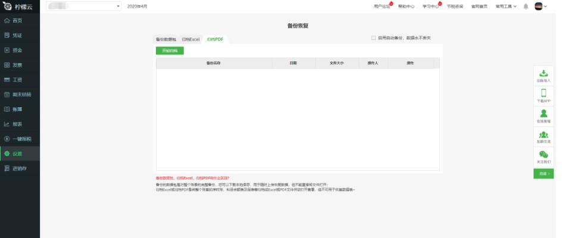Switch to the 备份数据包 tab

(x=166, y=39)
